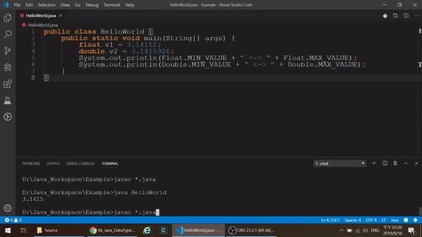This screenshot has height=237, width=422.
Task: Click Ln 8, Col 2 in status bar
Action: tap(330, 220)
